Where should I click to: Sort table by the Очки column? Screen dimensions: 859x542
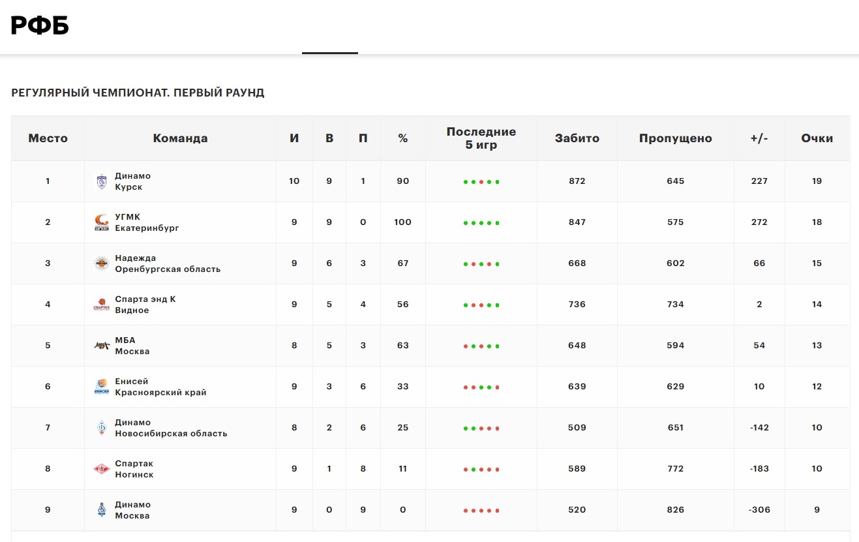point(817,138)
